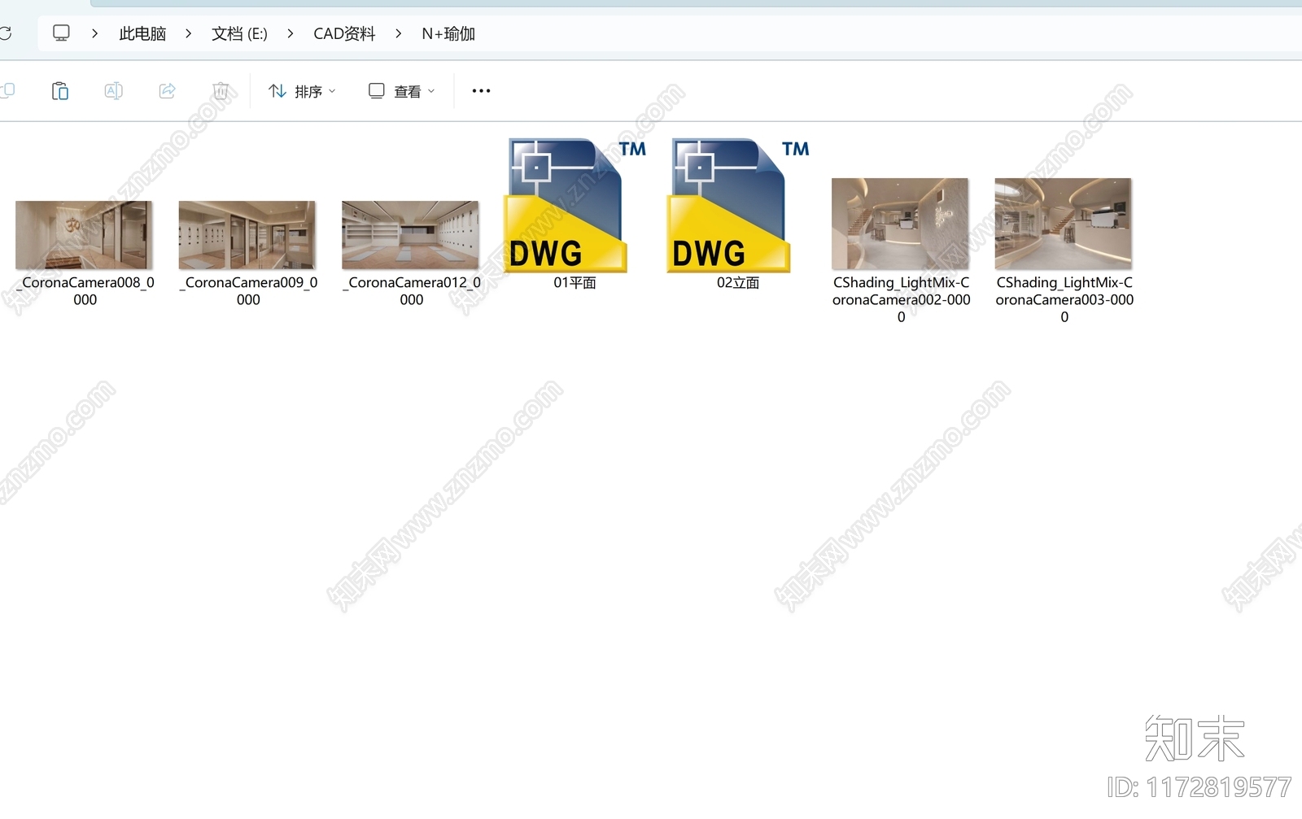The image size is (1302, 819).
Task: Click the _CoronaCamera009_0000 file name text
Action: (x=248, y=291)
